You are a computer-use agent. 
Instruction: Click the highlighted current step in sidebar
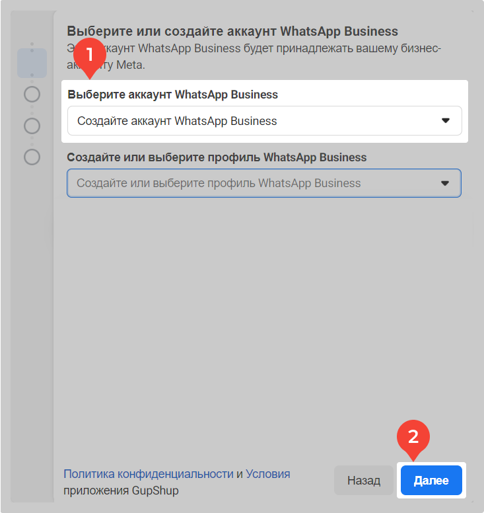click(x=32, y=63)
